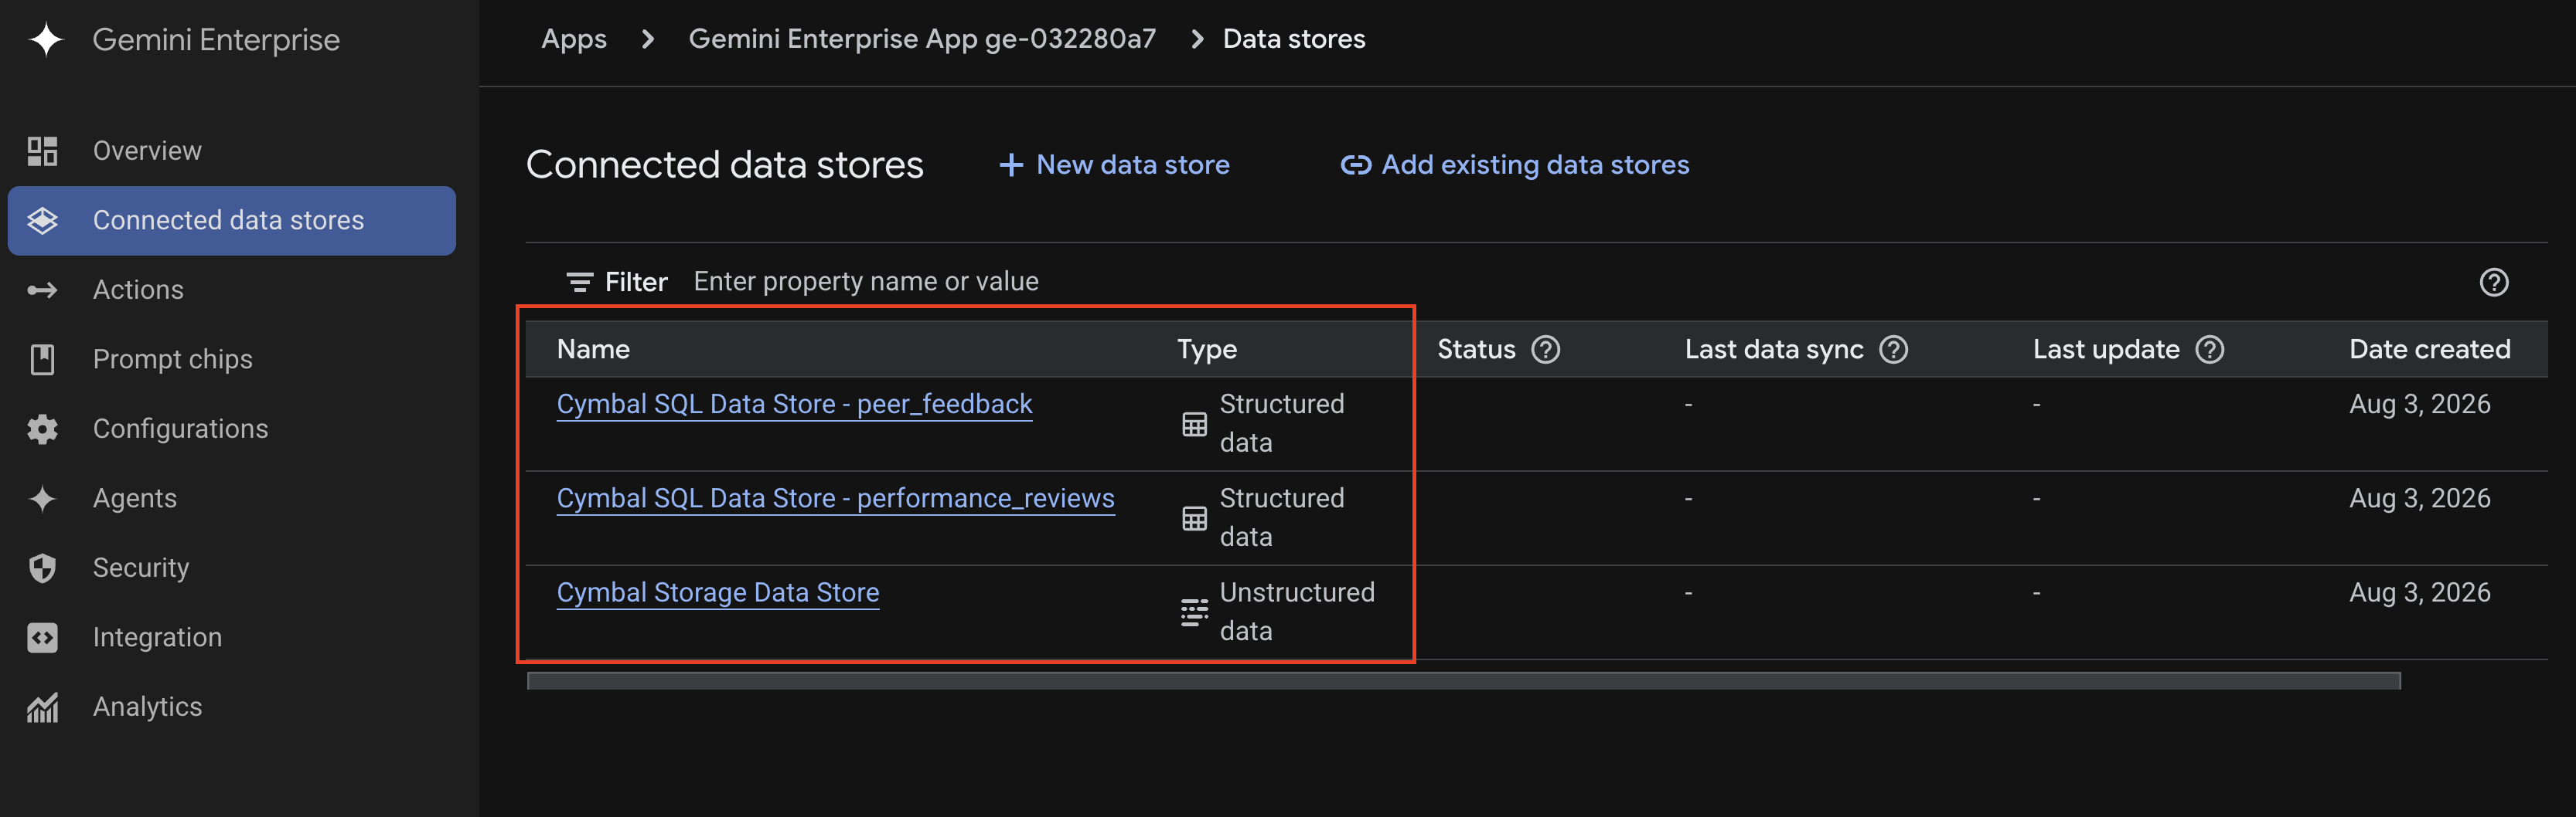Click the Status column help icon
Viewport: 2576px width, 817px height.
click(1546, 350)
